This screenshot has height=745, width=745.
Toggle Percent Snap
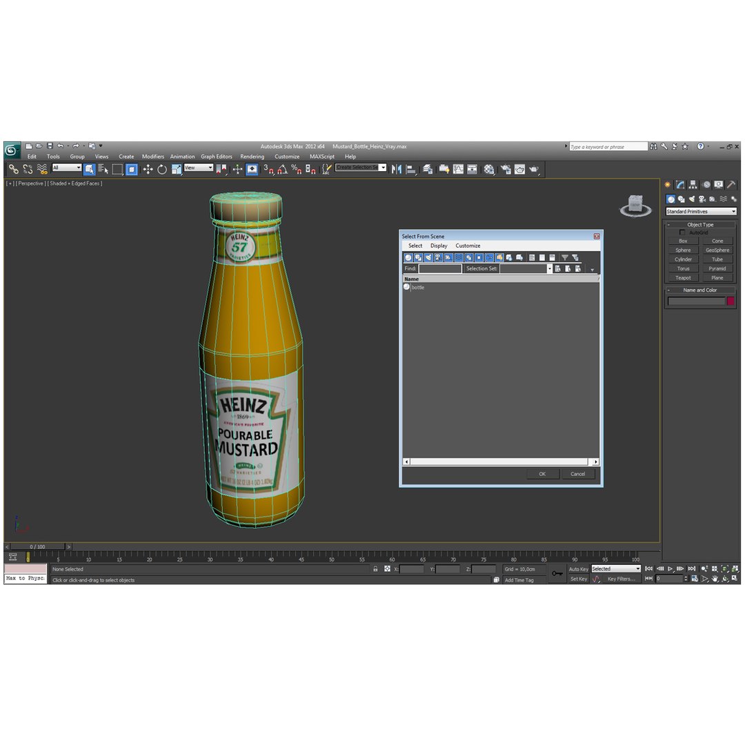297,169
